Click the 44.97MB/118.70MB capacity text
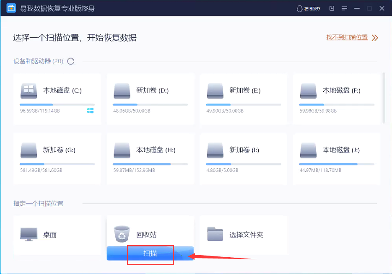Screen dimensions: 392x274 coord(320,170)
